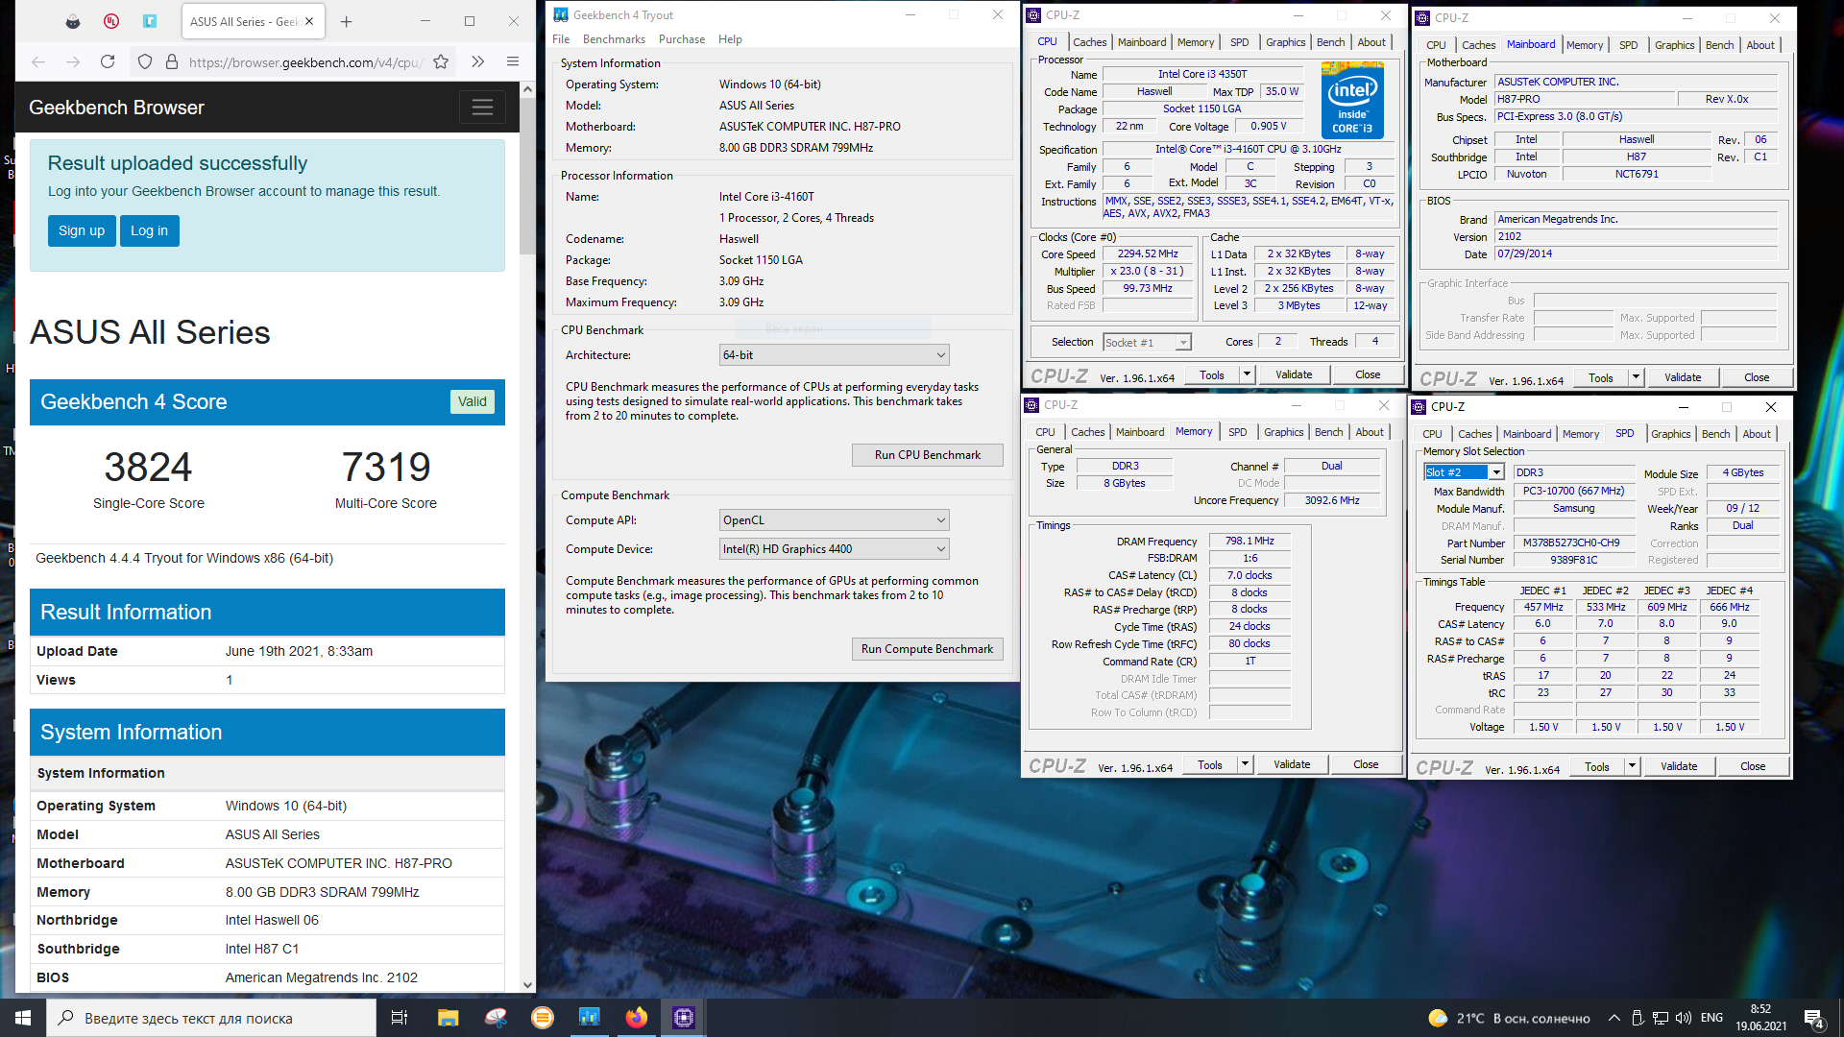1844x1037 pixels.
Task: Expand Tools arrow in CPU-Z Memory window
Action: click(x=1245, y=765)
